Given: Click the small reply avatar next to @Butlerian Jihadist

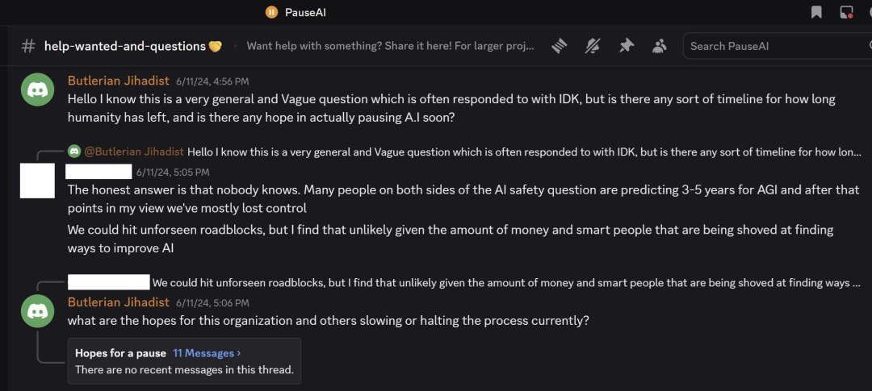Looking at the screenshot, I should tap(74, 152).
